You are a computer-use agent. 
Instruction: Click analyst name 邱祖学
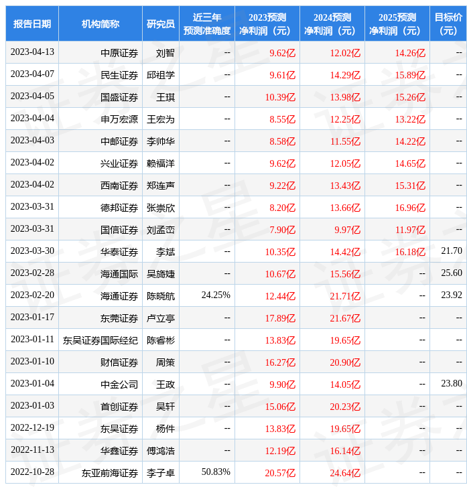(161, 75)
